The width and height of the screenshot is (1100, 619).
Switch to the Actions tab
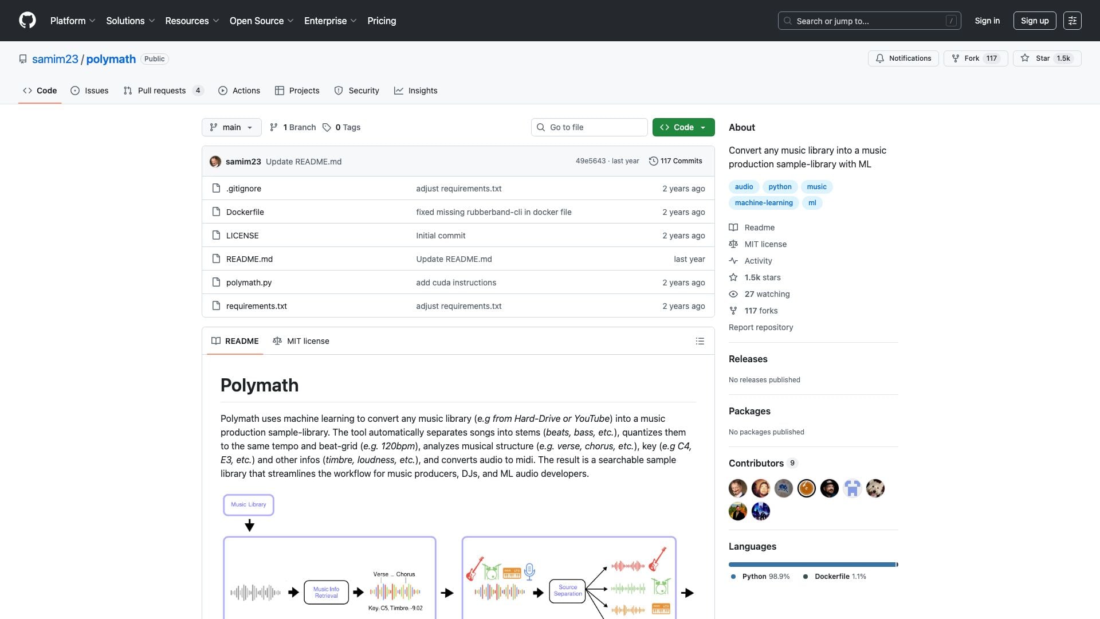point(239,91)
